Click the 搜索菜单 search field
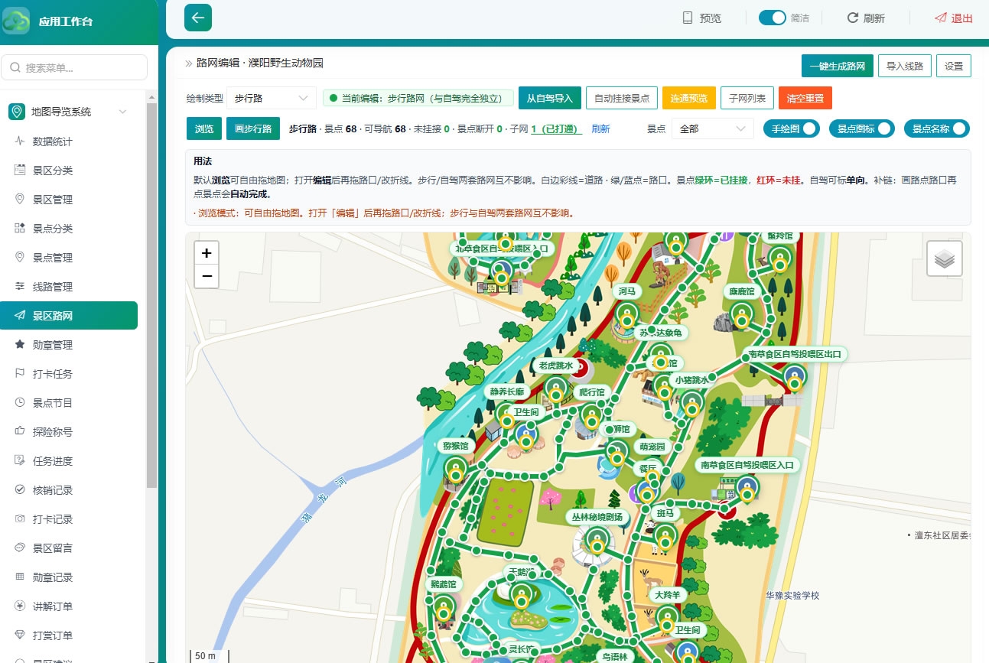 74,67
